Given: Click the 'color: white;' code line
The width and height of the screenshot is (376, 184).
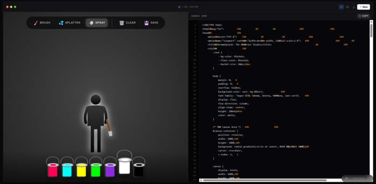Looking at the screenshot, I should (x=227, y=115).
